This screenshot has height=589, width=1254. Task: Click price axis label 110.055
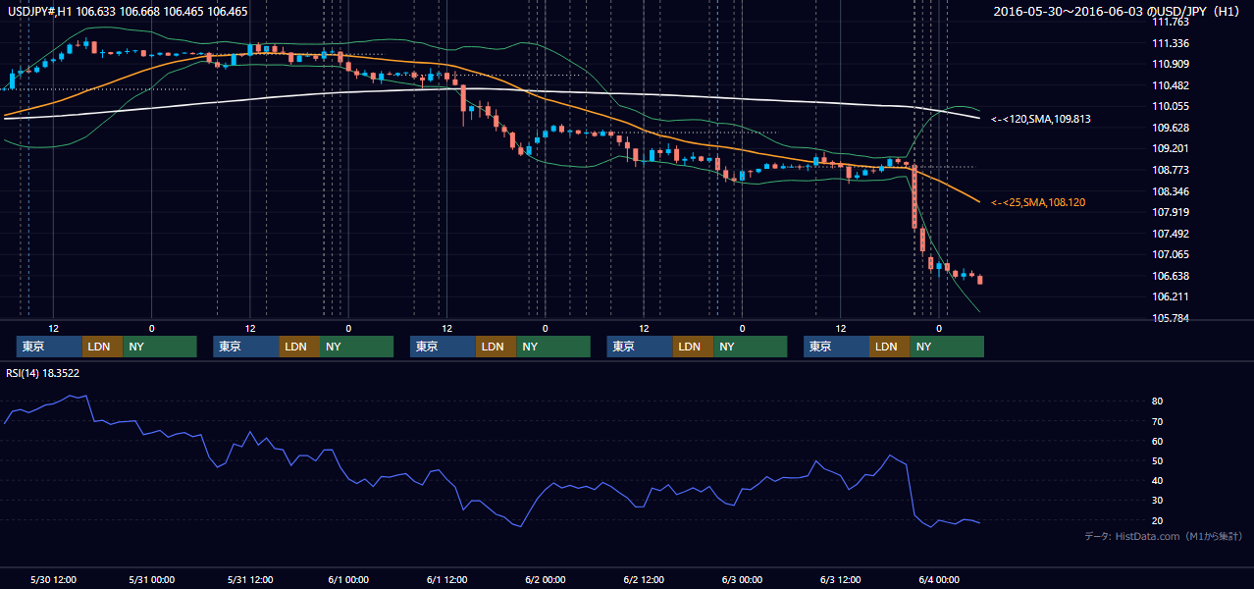pos(1171,106)
